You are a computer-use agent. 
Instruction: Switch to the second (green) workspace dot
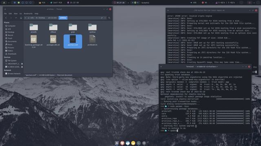pyautogui.click(x=19, y=3)
